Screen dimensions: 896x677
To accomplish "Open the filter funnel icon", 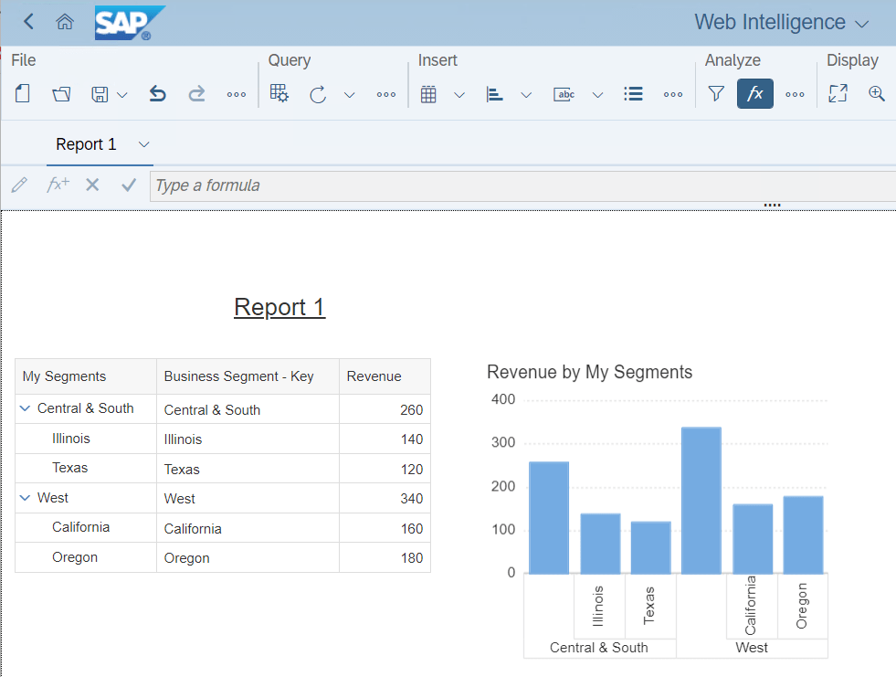I will pyautogui.click(x=716, y=93).
